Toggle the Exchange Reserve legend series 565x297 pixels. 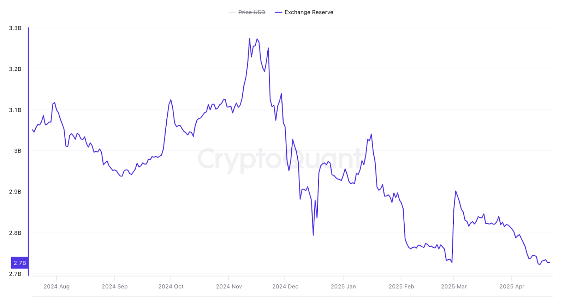309,12
